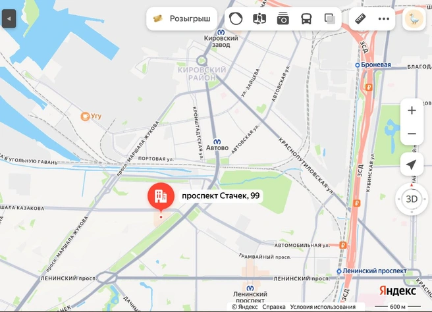The image size is (432, 312).
Task: Open © Яндекс copyright link
Action: [x=245, y=307]
